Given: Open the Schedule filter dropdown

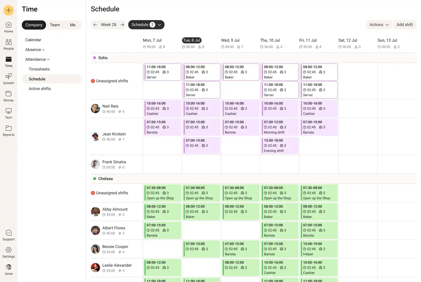Looking at the screenshot, I should [x=146, y=25].
